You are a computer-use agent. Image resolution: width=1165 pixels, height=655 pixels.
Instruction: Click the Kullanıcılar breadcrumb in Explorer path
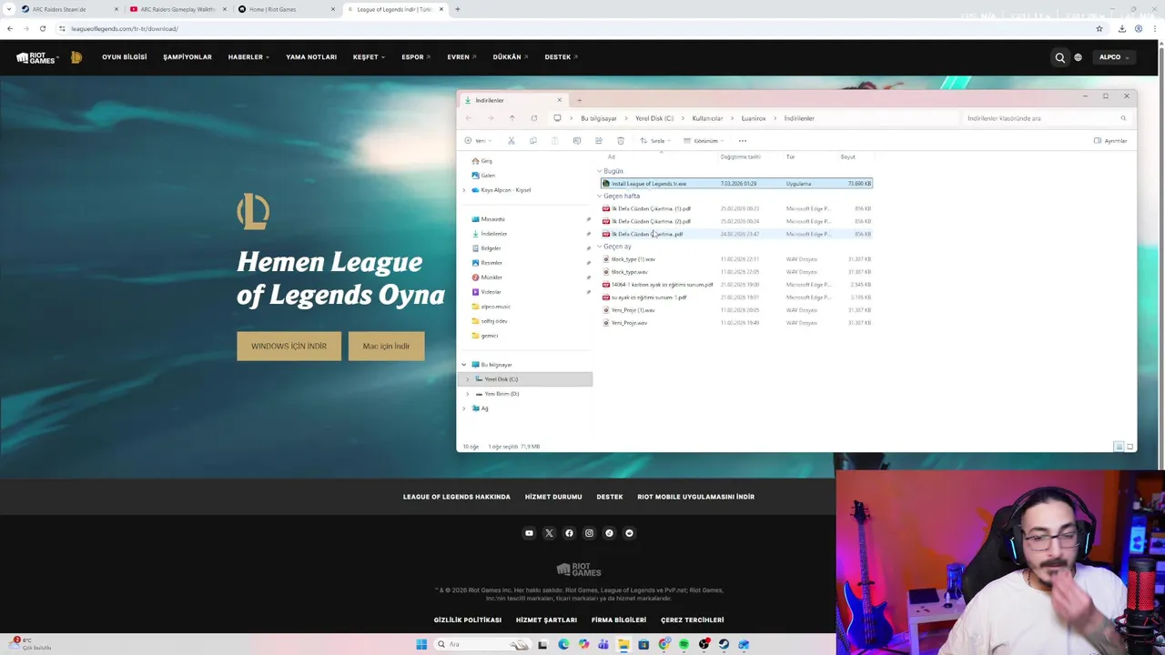[x=707, y=118]
